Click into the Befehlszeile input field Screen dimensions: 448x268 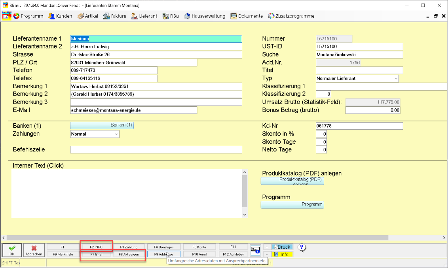click(156, 149)
